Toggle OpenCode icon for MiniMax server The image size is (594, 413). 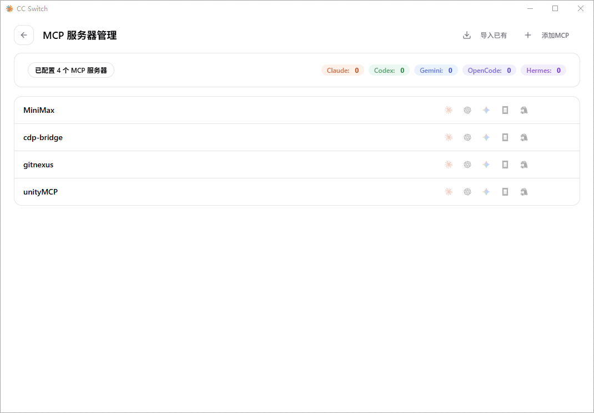505,110
